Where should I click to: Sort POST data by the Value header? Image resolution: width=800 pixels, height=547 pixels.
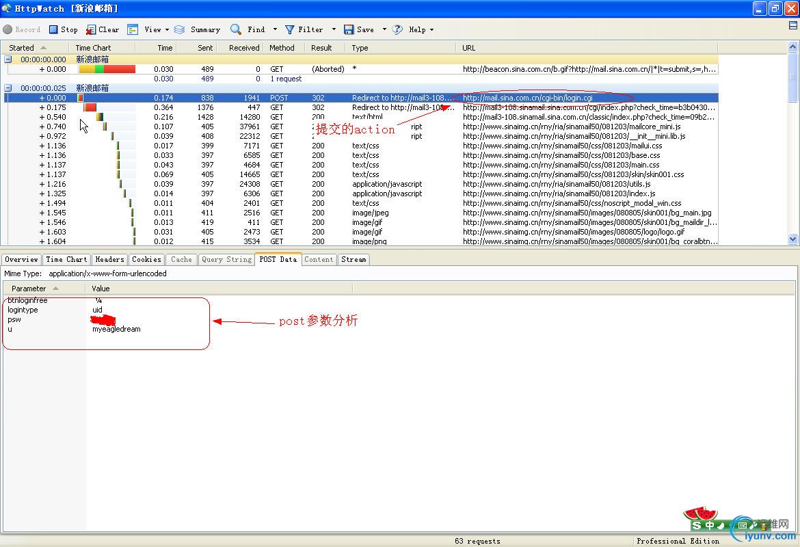click(218, 289)
